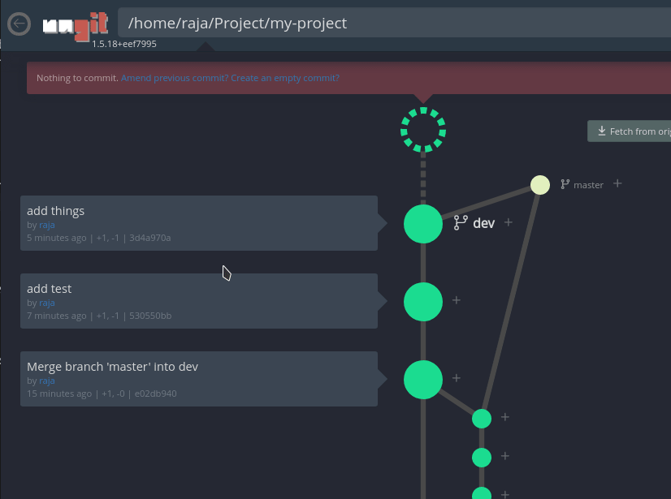
Task: Select the 'add test' commit node
Action: tap(423, 301)
